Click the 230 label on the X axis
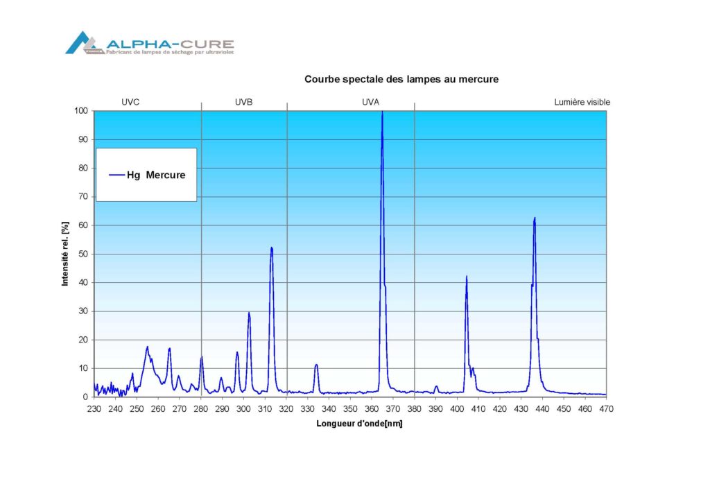The image size is (710, 502). tap(94, 409)
